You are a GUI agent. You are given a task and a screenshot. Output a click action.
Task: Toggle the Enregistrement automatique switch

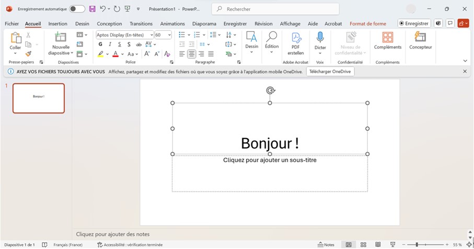coord(77,9)
